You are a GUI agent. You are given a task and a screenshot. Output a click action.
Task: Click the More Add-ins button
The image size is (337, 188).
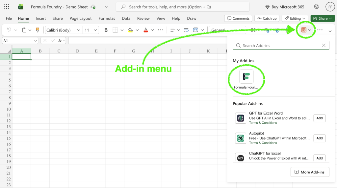point(310,172)
